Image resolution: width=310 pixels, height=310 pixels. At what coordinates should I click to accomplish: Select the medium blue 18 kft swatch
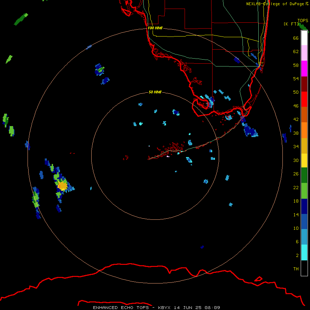point(304,221)
